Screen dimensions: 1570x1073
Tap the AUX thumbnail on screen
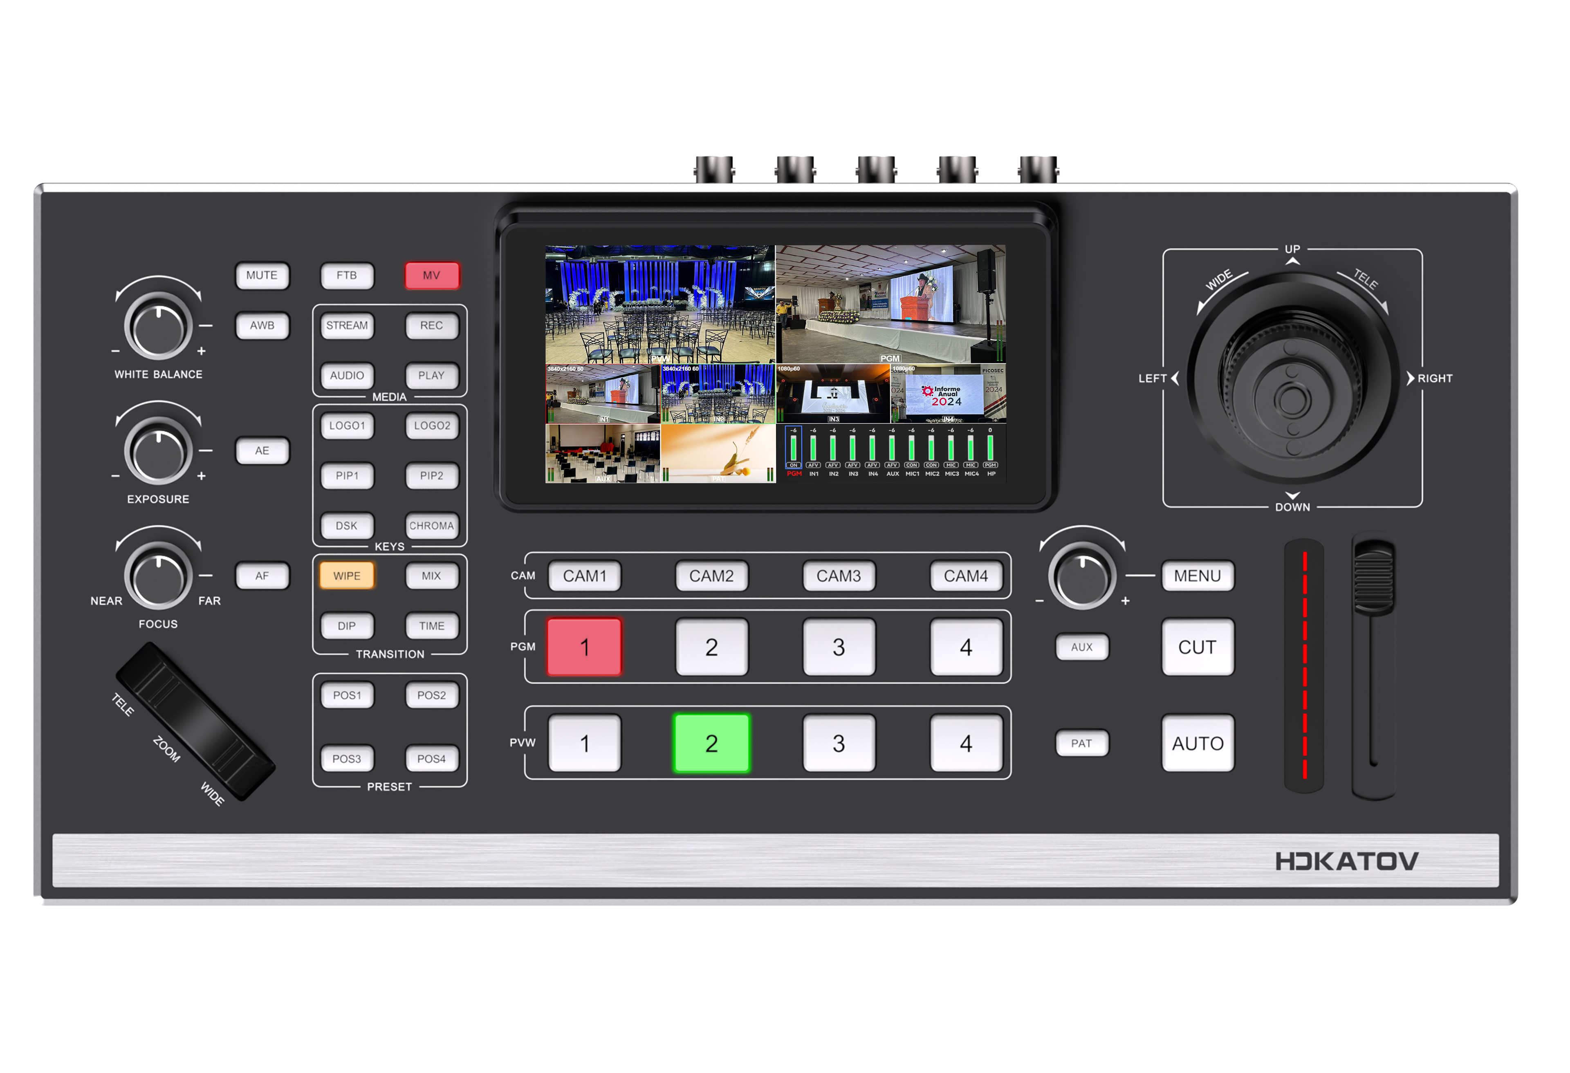pos(603,454)
